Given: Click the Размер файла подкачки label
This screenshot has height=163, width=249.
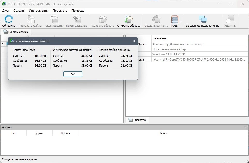Looking at the screenshot, I should pyautogui.click(x=115, y=50).
